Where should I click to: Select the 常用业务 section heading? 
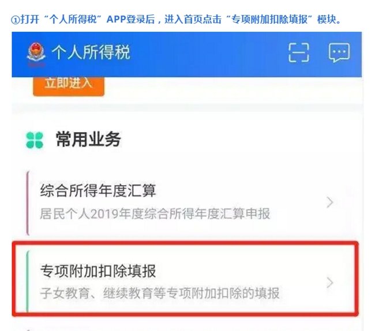tap(88, 140)
